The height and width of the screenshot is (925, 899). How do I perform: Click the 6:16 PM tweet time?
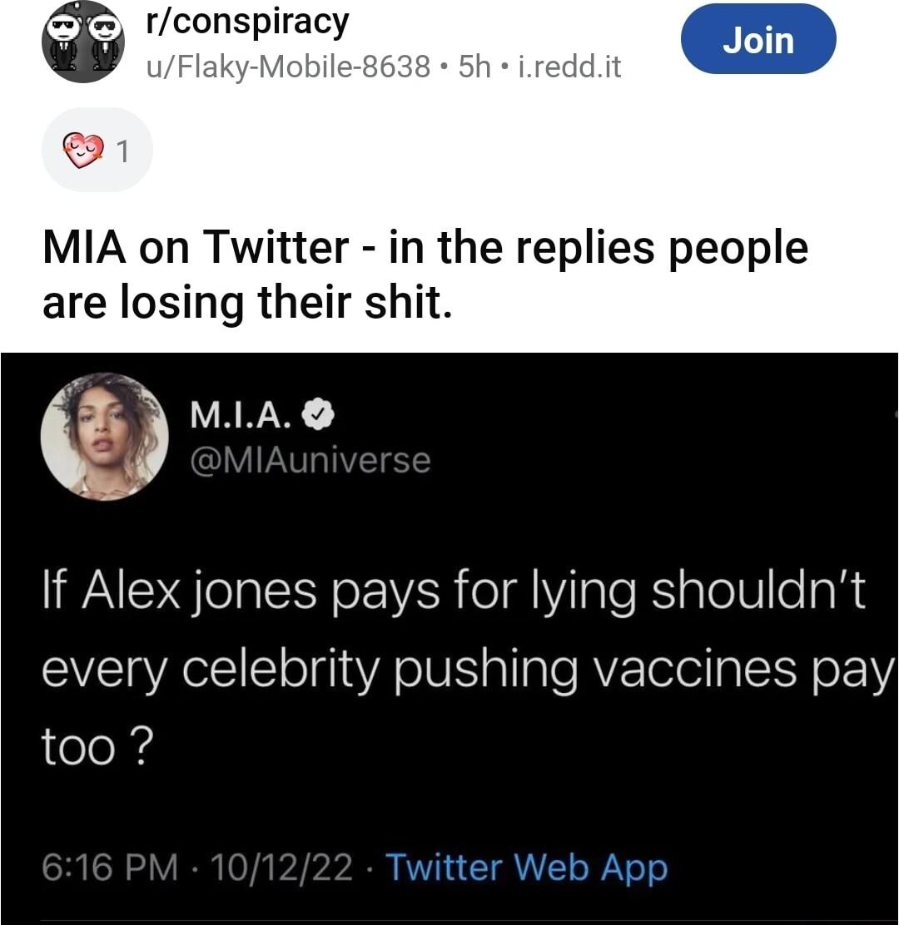pos(110,868)
